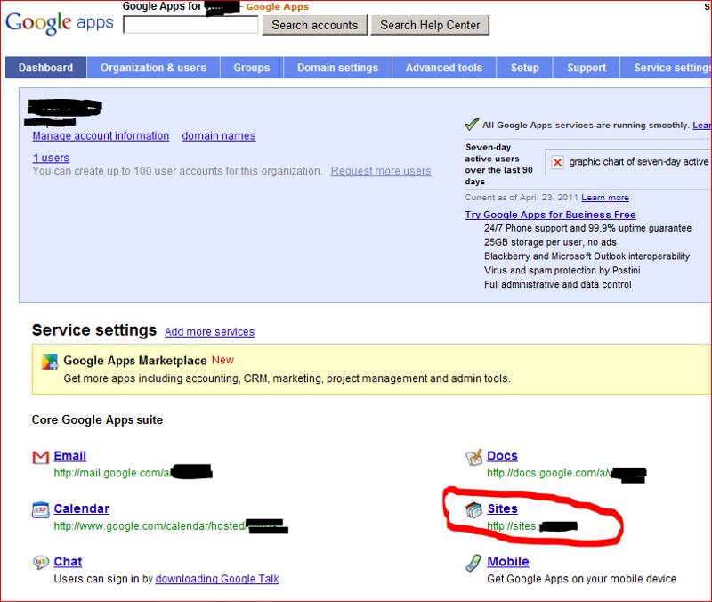Open the Calendar service settings link
Image resolution: width=712 pixels, height=602 pixels.
point(82,508)
